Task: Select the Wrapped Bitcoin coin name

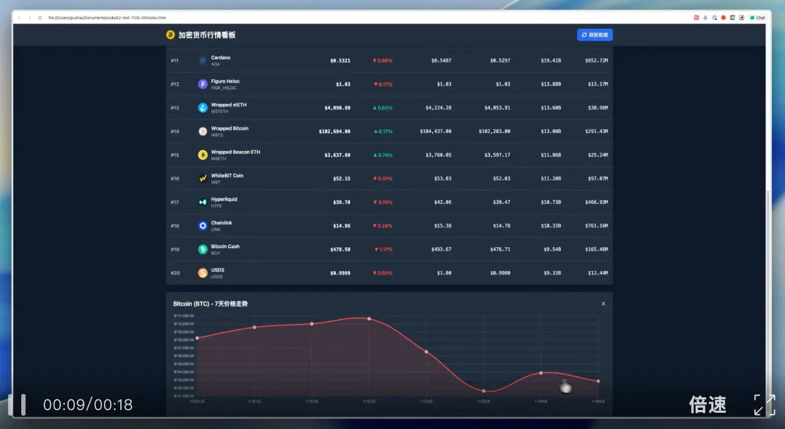Action: (230, 128)
